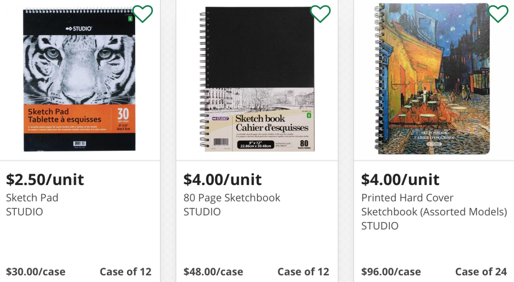
Task: Open Printed Hard Cover Sketchbook (Assorted Models) link
Action: [434, 204]
